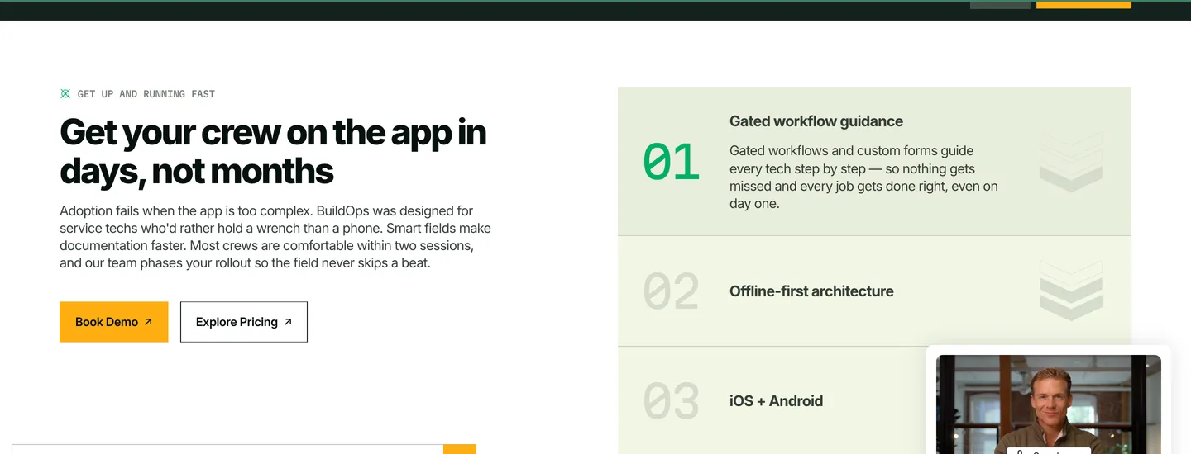Click the arrow icon in Explore Pricing
The height and width of the screenshot is (454, 1191).
click(x=288, y=322)
